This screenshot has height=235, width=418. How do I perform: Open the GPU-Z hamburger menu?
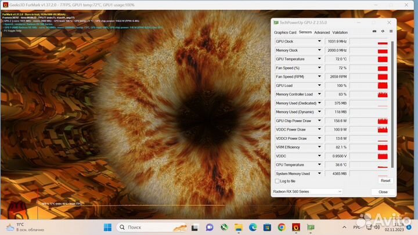[x=390, y=32]
